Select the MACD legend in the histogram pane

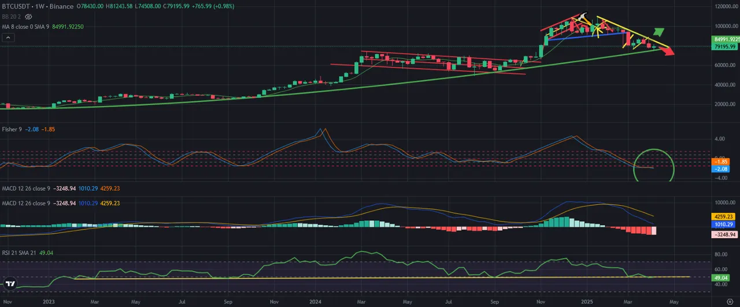26,204
